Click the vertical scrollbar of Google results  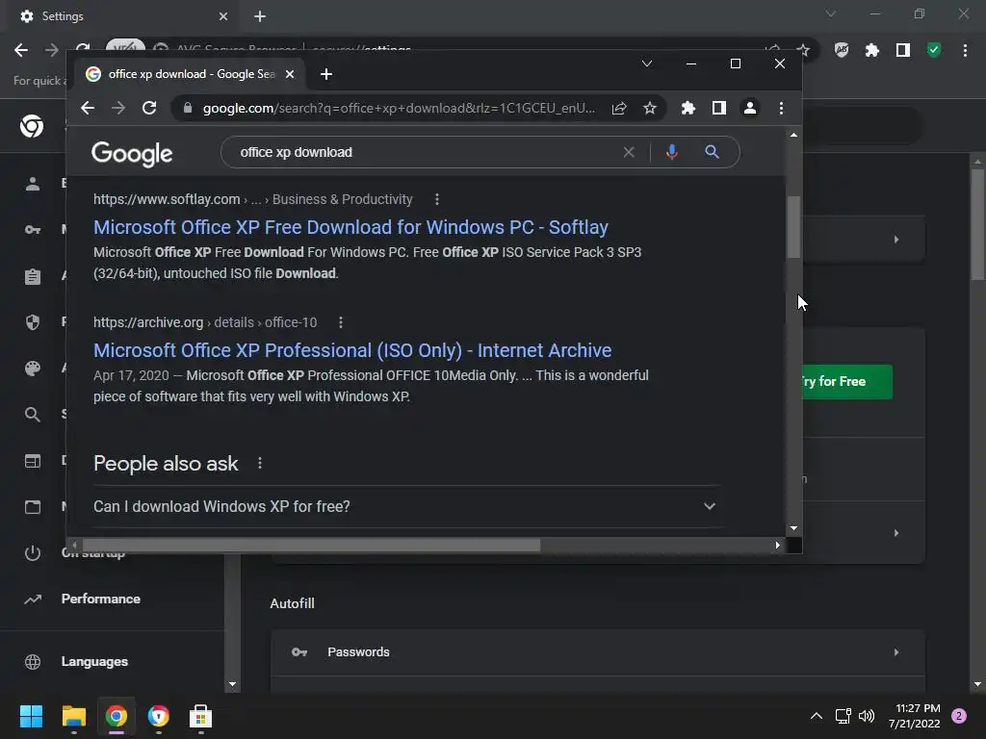click(793, 227)
